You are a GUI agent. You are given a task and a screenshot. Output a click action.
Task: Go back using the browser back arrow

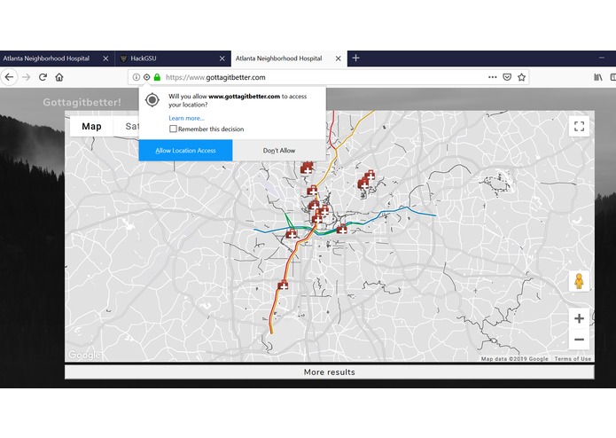tap(10, 77)
